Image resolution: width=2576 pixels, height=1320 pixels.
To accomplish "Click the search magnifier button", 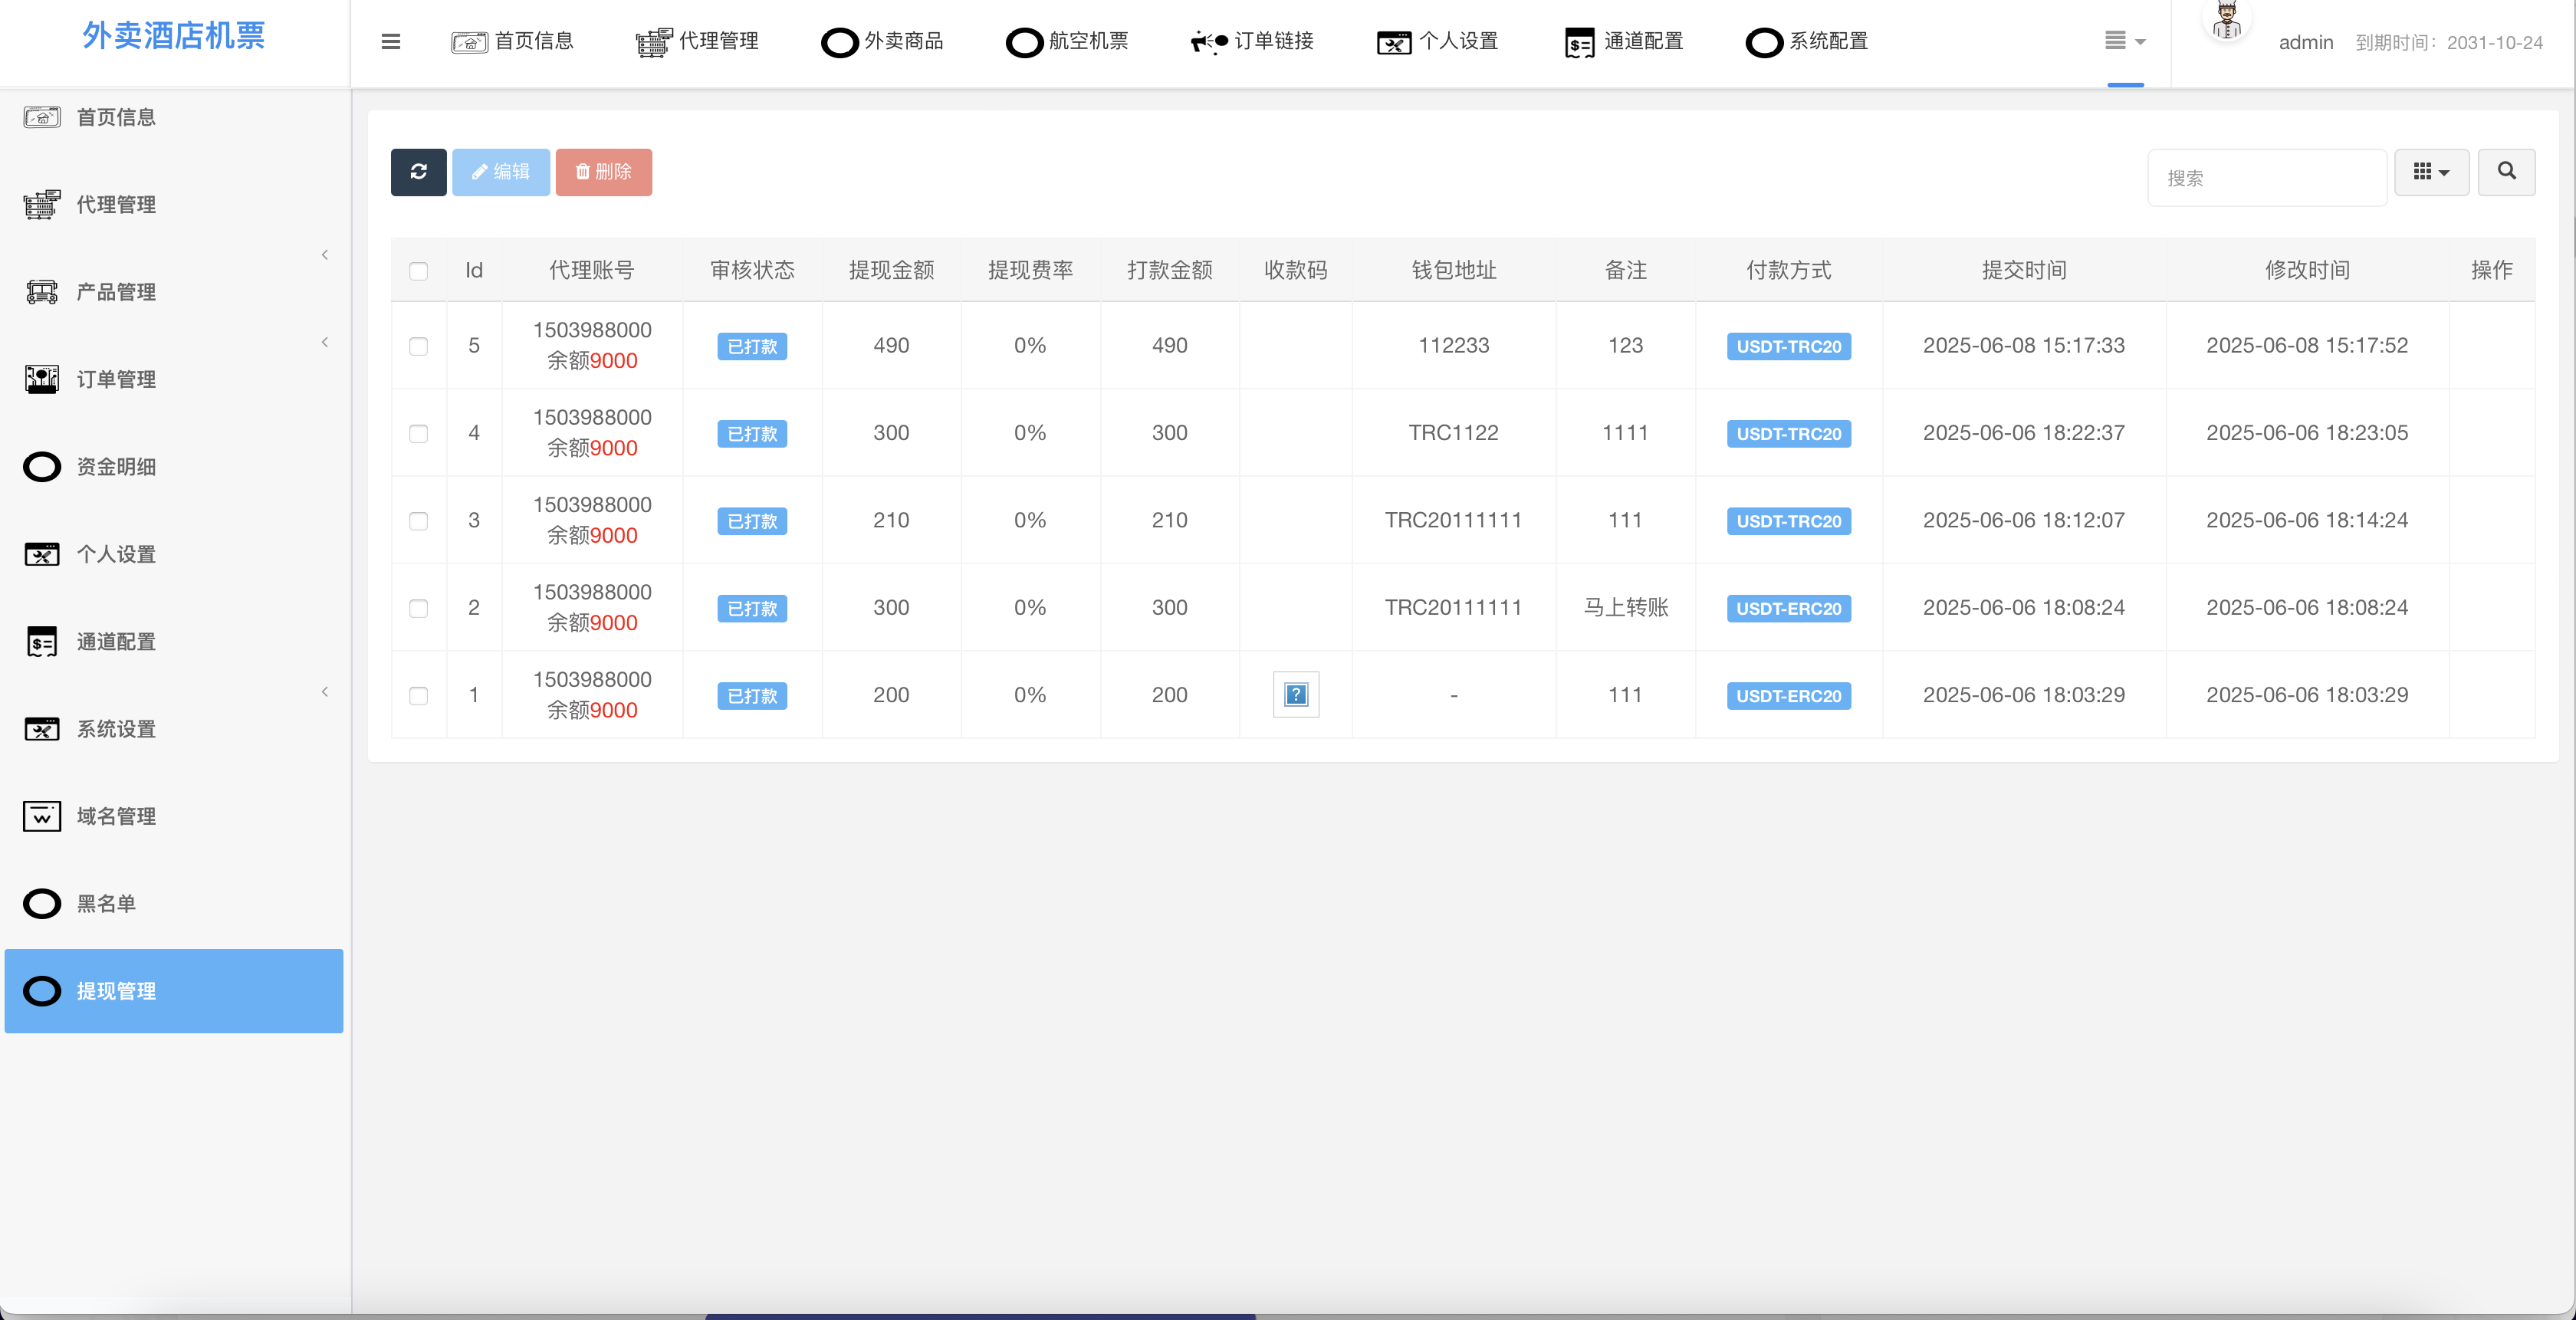I will [x=2506, y=172].
